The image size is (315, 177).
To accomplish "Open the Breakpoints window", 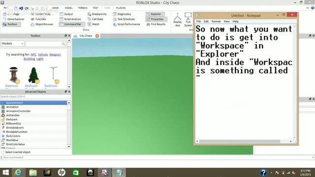I will [97, 14].
